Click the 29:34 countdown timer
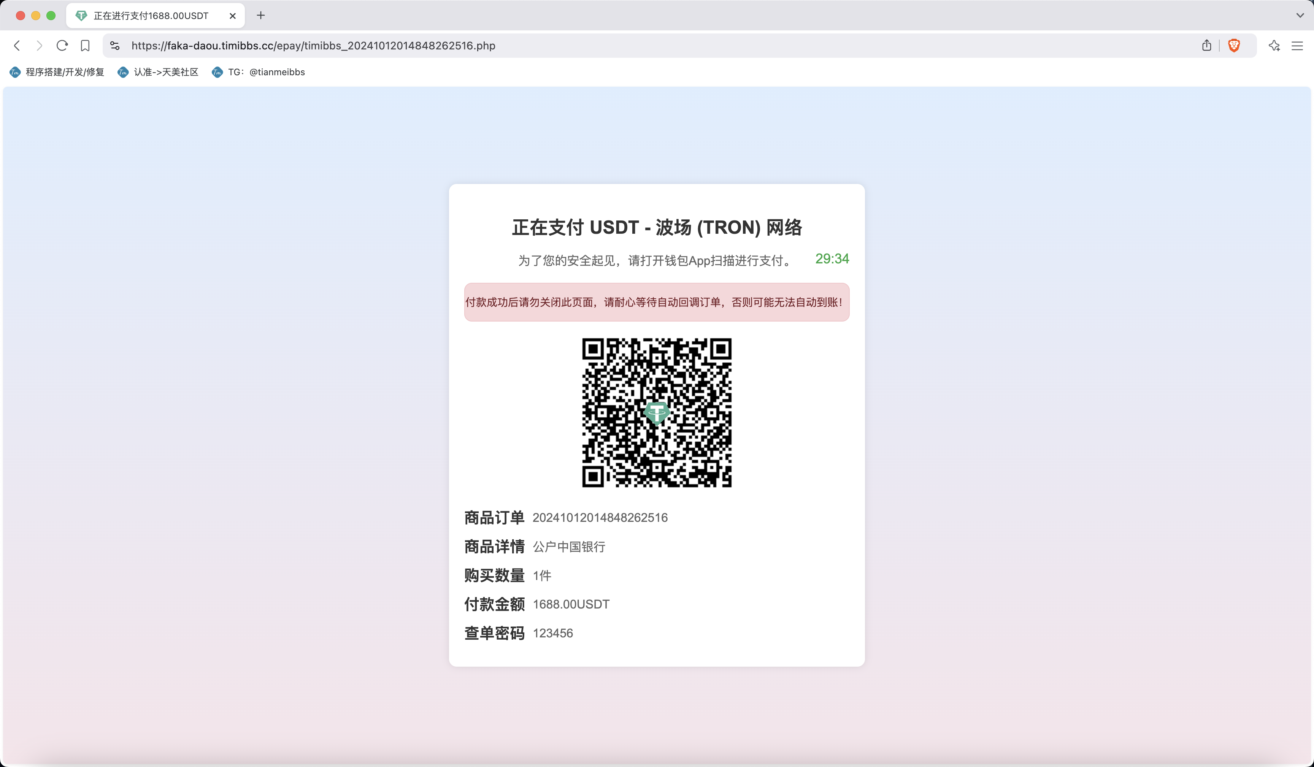The height and width of the screenshot is (767, 1314). 832,258
